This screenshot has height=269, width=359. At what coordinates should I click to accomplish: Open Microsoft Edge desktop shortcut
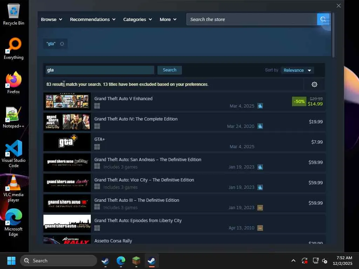(x=14, y=222)
